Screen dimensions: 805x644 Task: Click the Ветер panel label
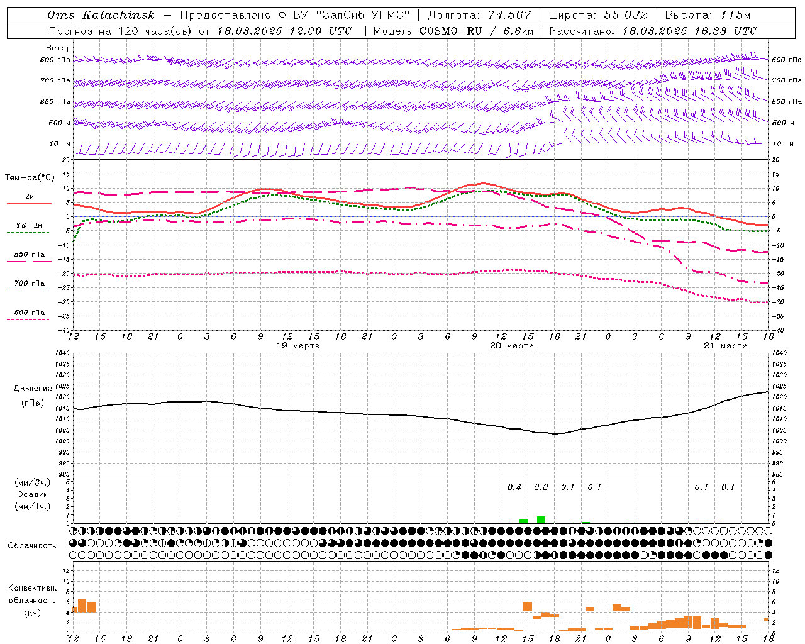pos(58,48)
